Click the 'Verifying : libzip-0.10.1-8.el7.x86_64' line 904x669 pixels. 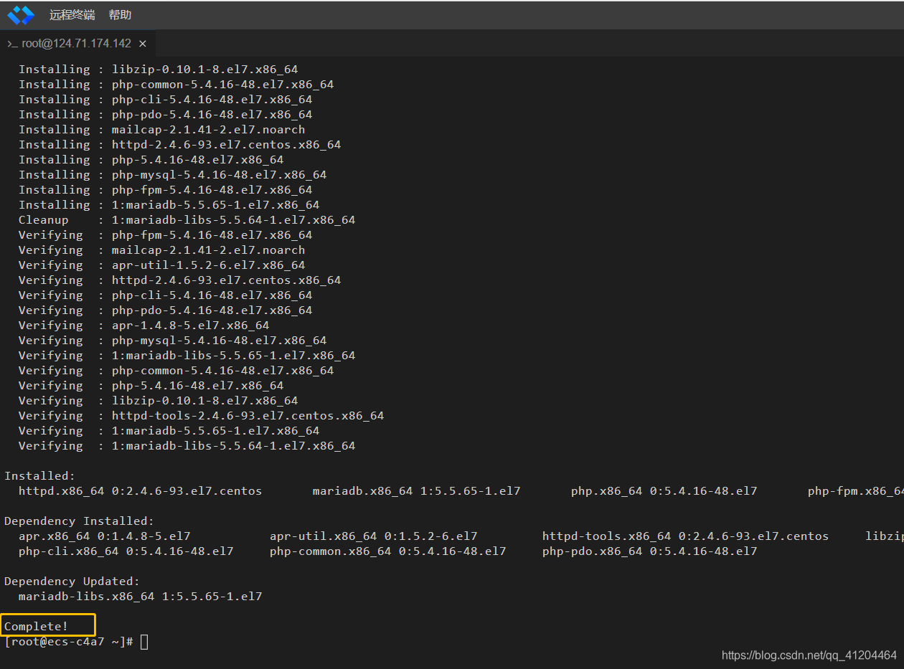click(x=158, y=401)
